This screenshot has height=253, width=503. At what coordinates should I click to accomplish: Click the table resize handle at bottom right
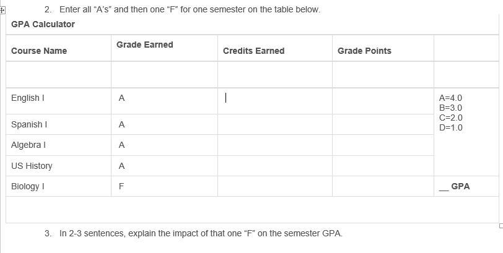click(501, 226)
